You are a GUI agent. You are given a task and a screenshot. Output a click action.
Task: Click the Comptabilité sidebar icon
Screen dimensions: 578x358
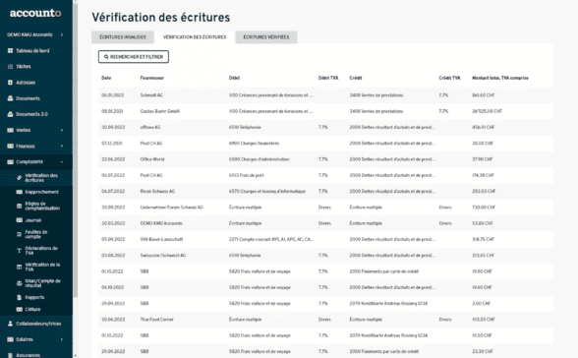[10, 162]
